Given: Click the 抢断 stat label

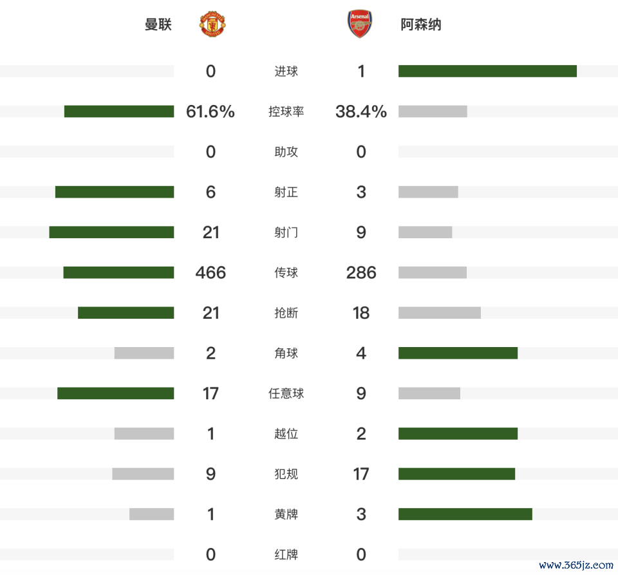Looking at the screenshot, I should 286,313.
